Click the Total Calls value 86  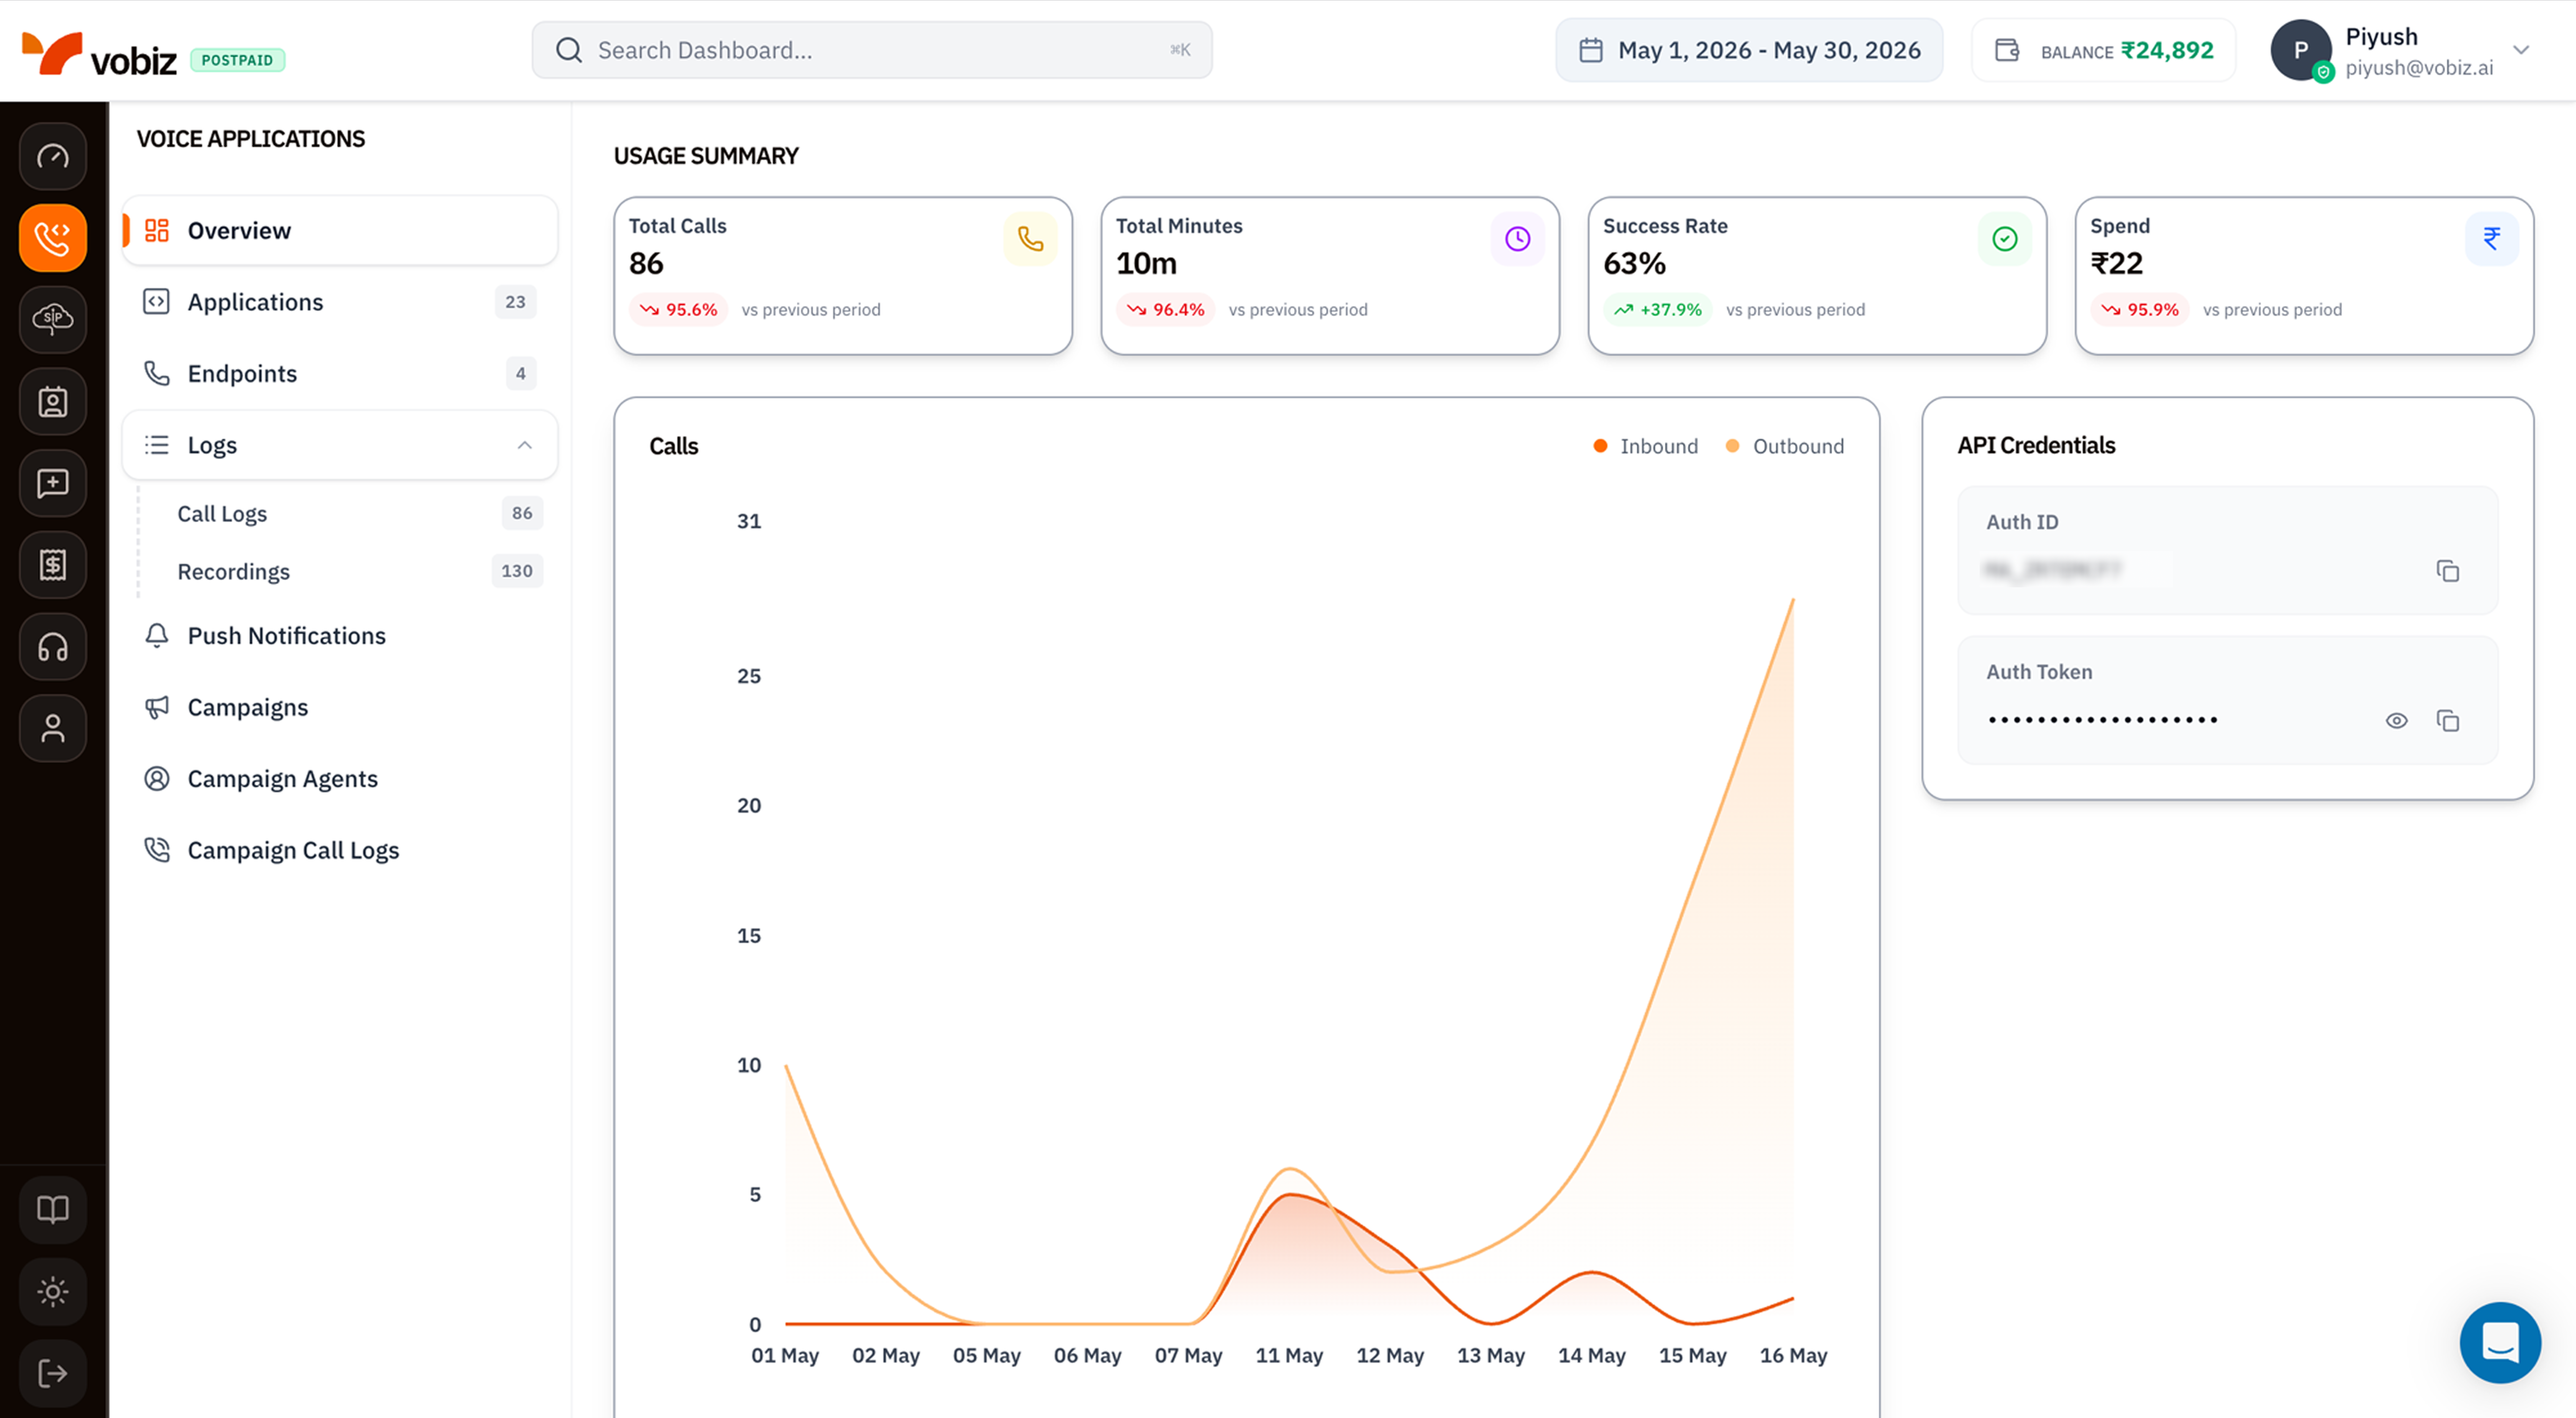646,264
